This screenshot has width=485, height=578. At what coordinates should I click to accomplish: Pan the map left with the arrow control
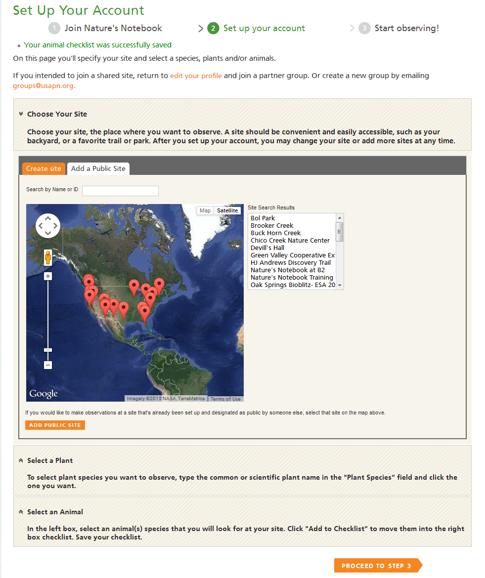[40, 226]
